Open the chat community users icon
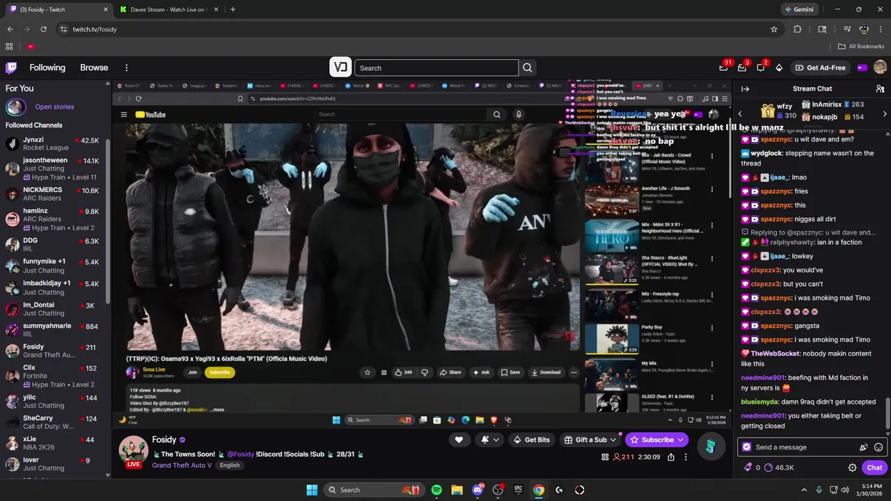This screenshot has width=891, height=501. [x=880, y=89]
